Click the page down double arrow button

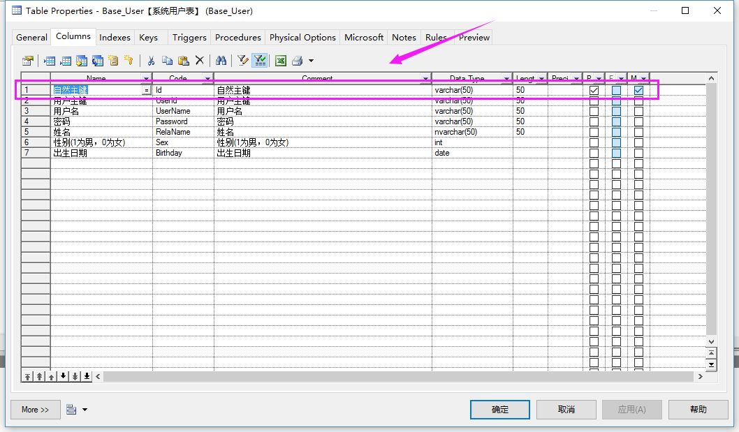[x=75, y=376]
